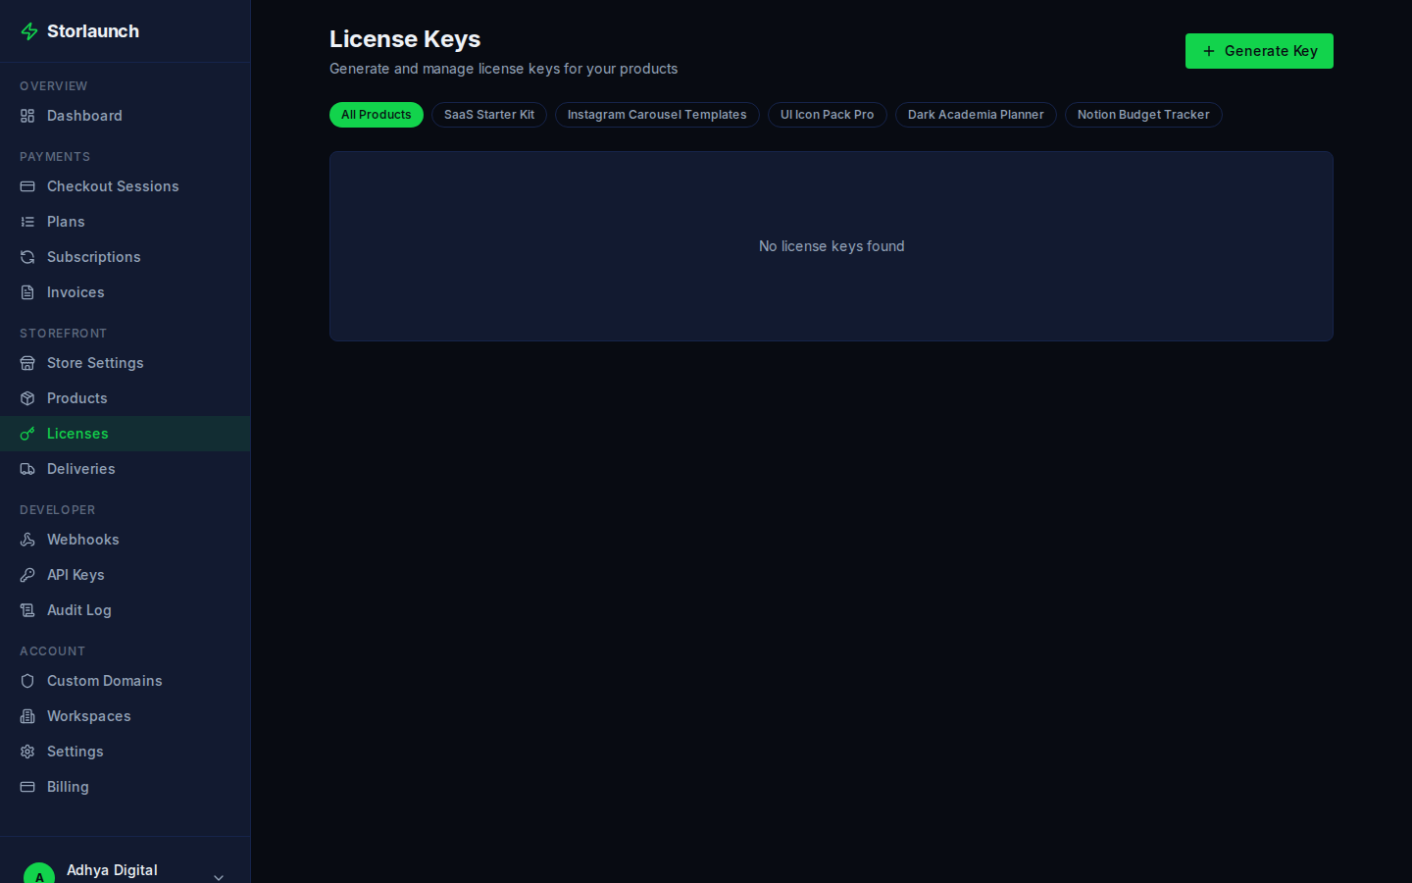1412x883 pixels.
Task: Click the Products box icon
Action: (x=27, y=397)
